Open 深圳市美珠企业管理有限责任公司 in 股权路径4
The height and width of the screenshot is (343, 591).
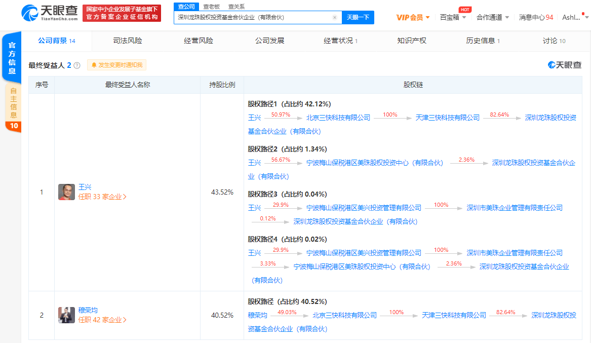tap(515, 253)
